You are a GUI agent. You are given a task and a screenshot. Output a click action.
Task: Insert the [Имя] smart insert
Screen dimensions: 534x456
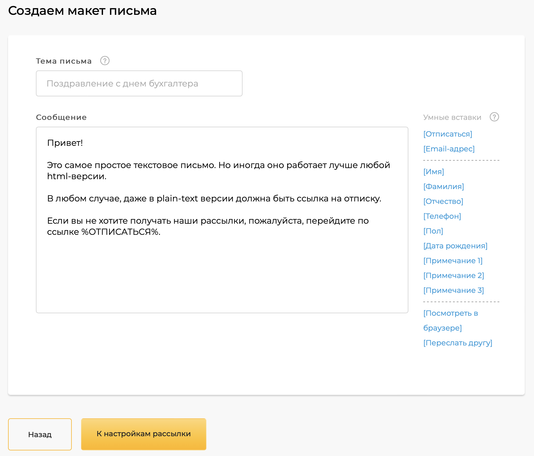(x=433, y=171)
